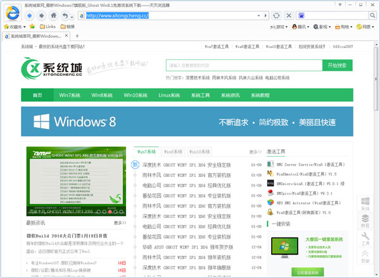Click the Win8激活工具 padlock icon

pyautogui.click(x=270, y=212)
